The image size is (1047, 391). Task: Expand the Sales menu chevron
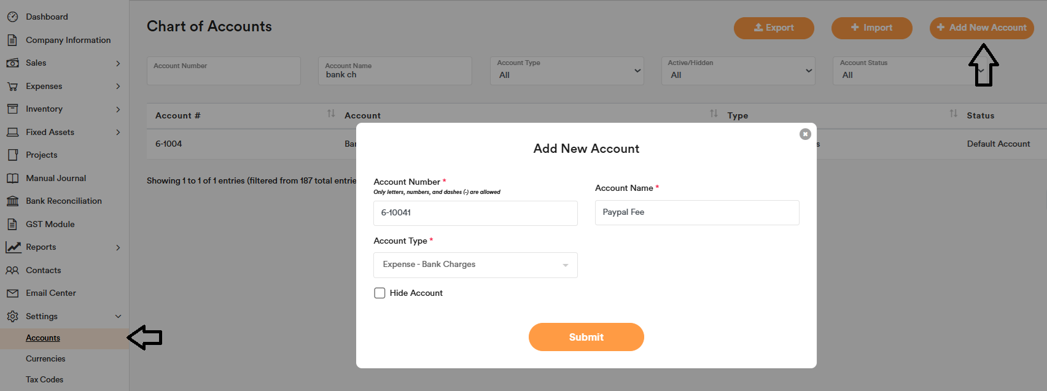pyautogui.click(x=118, y=63)
